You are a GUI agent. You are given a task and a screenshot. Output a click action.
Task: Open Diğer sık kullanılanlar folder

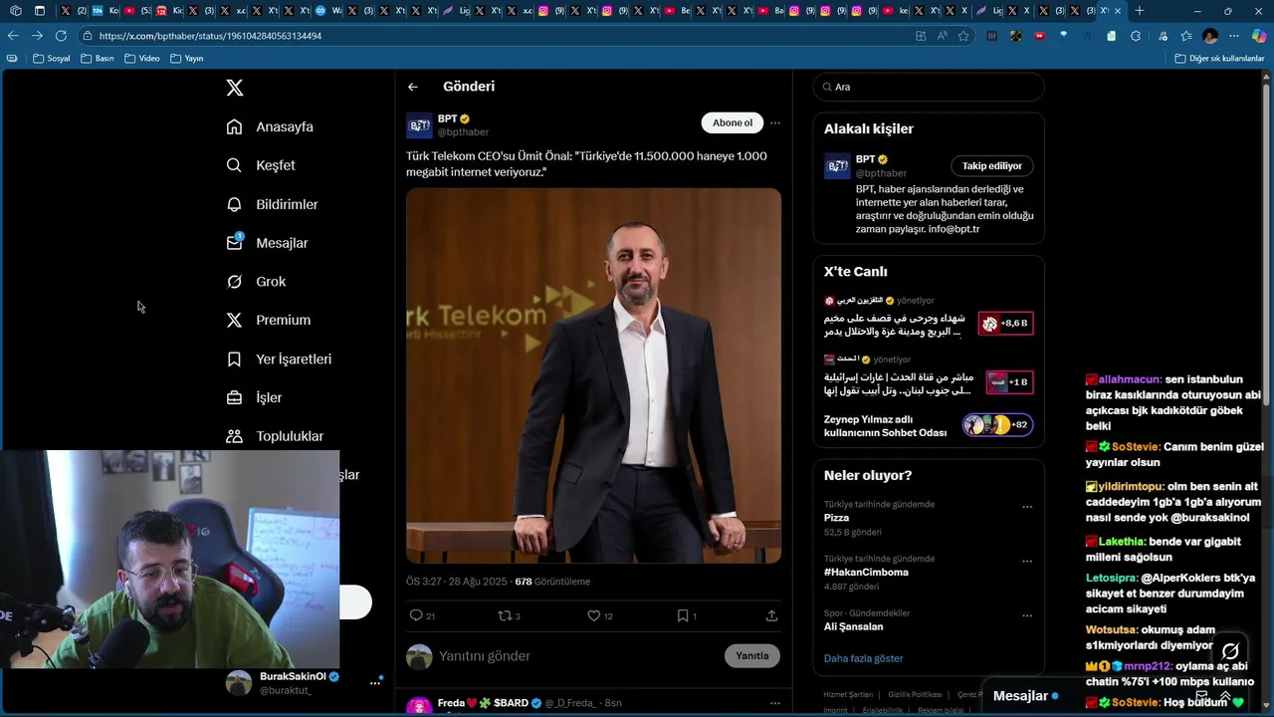click(x=1220, y=59)
